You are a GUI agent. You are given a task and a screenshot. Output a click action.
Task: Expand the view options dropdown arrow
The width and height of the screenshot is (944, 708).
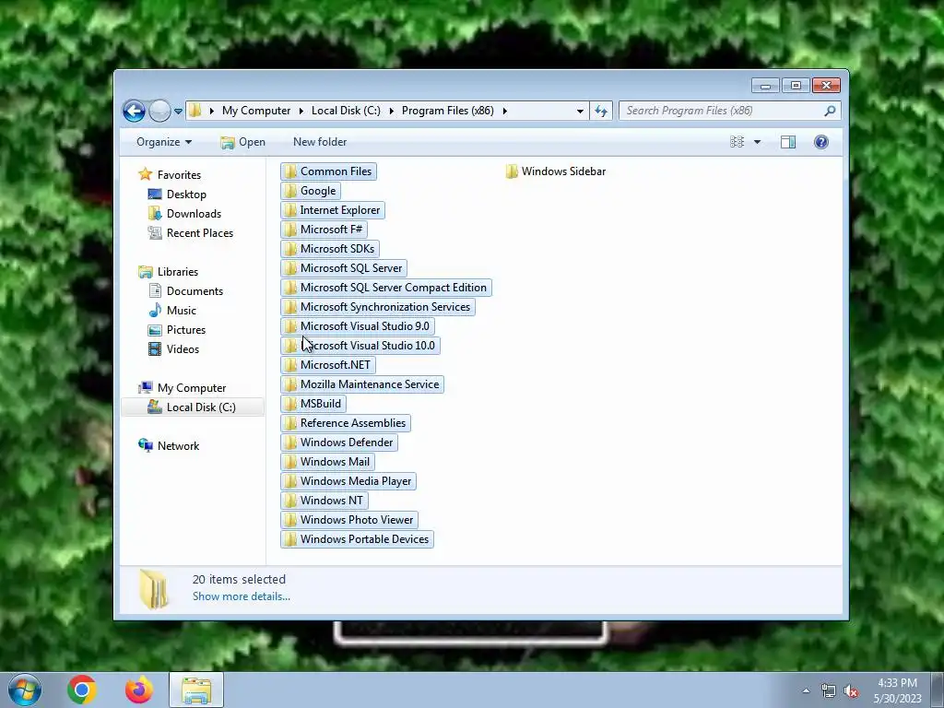(758, 142)
